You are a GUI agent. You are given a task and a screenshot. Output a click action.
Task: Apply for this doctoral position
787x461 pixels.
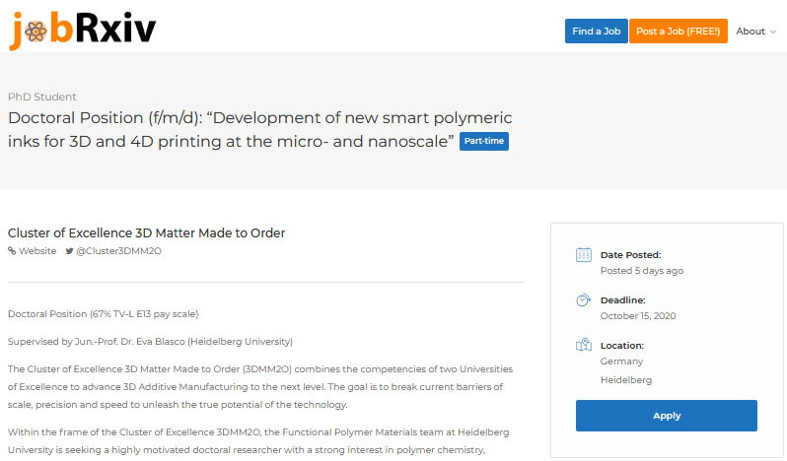point(666,416)
